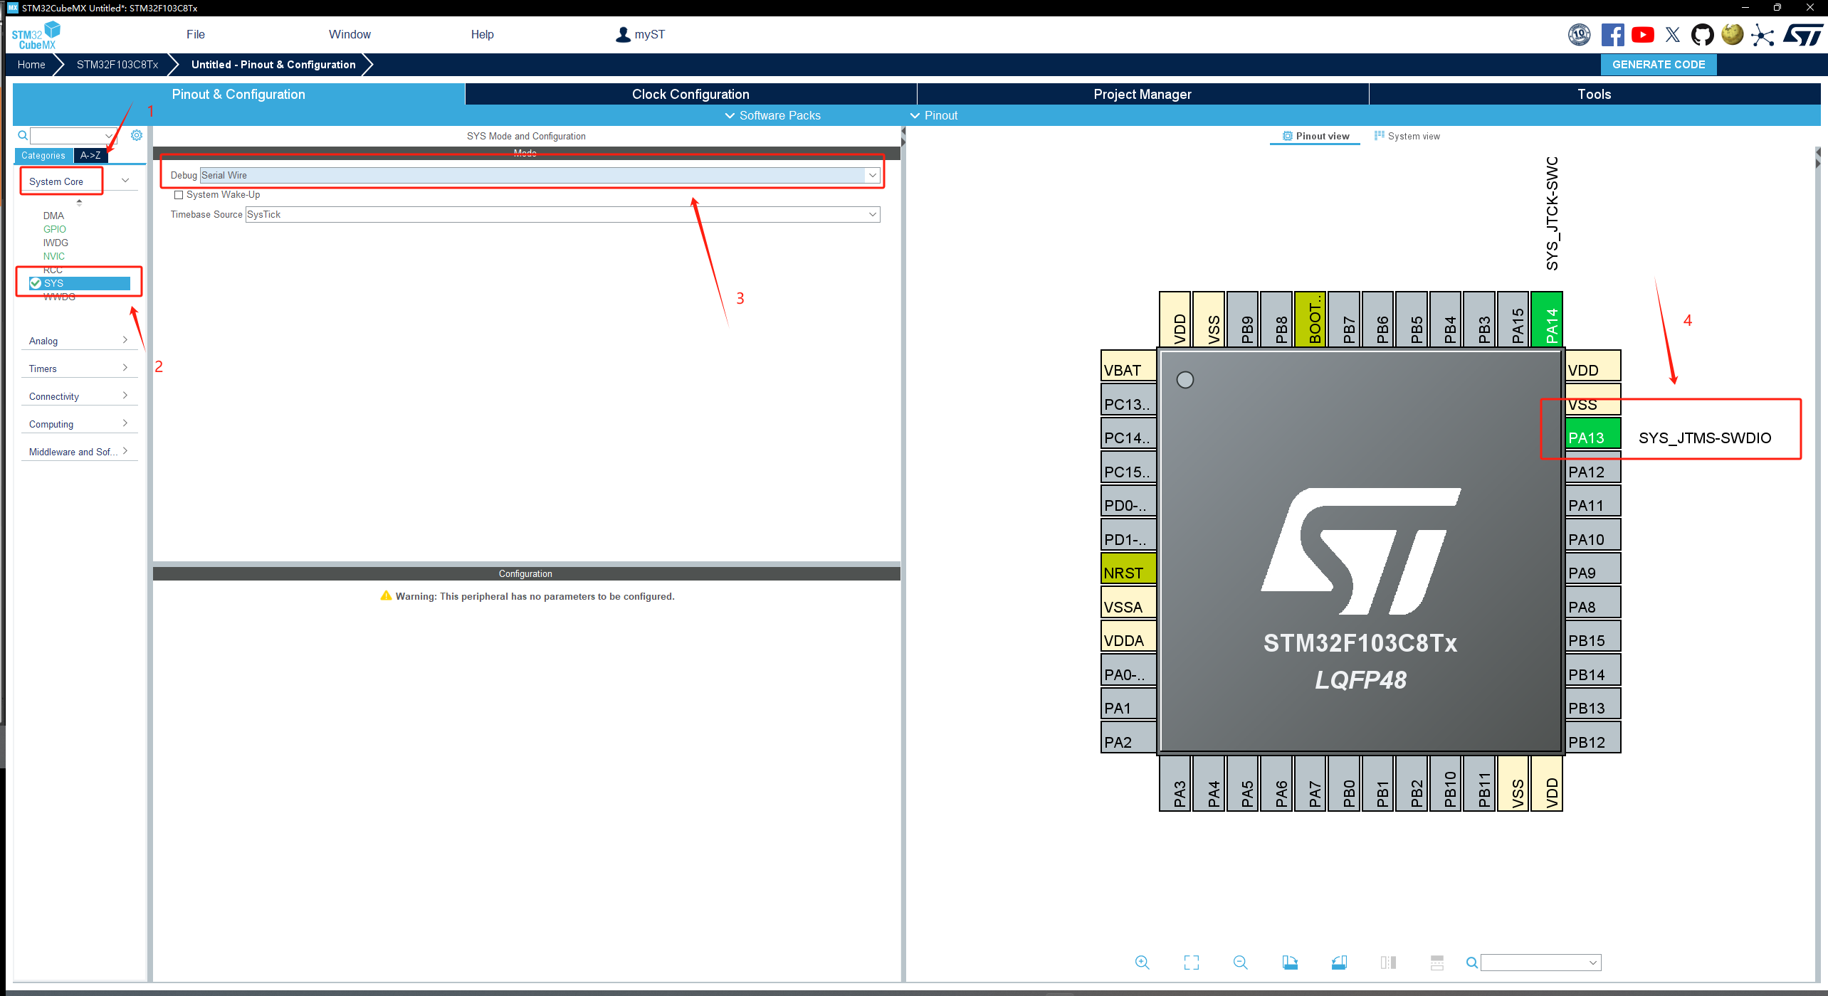Click the best fit view icon

pyautogui.click(x=1191, y=962)
